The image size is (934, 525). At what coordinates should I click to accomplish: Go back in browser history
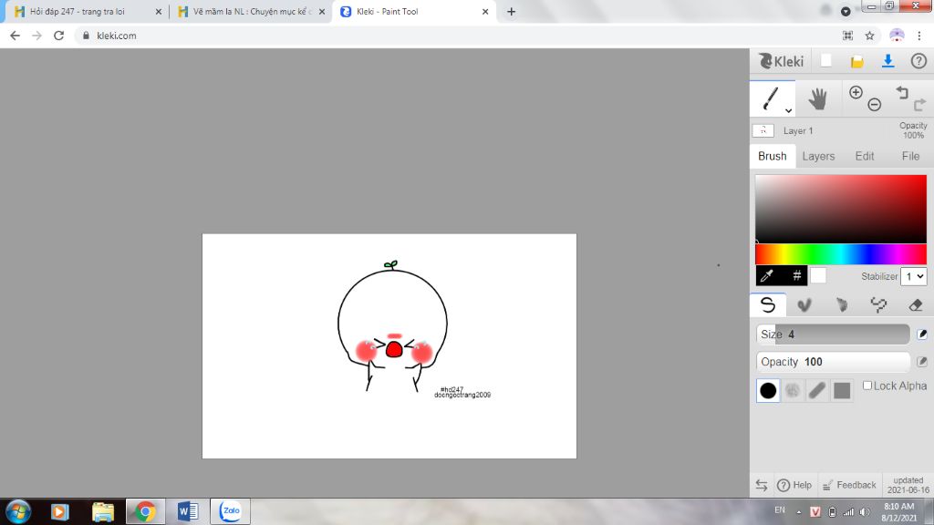point(15,36)
